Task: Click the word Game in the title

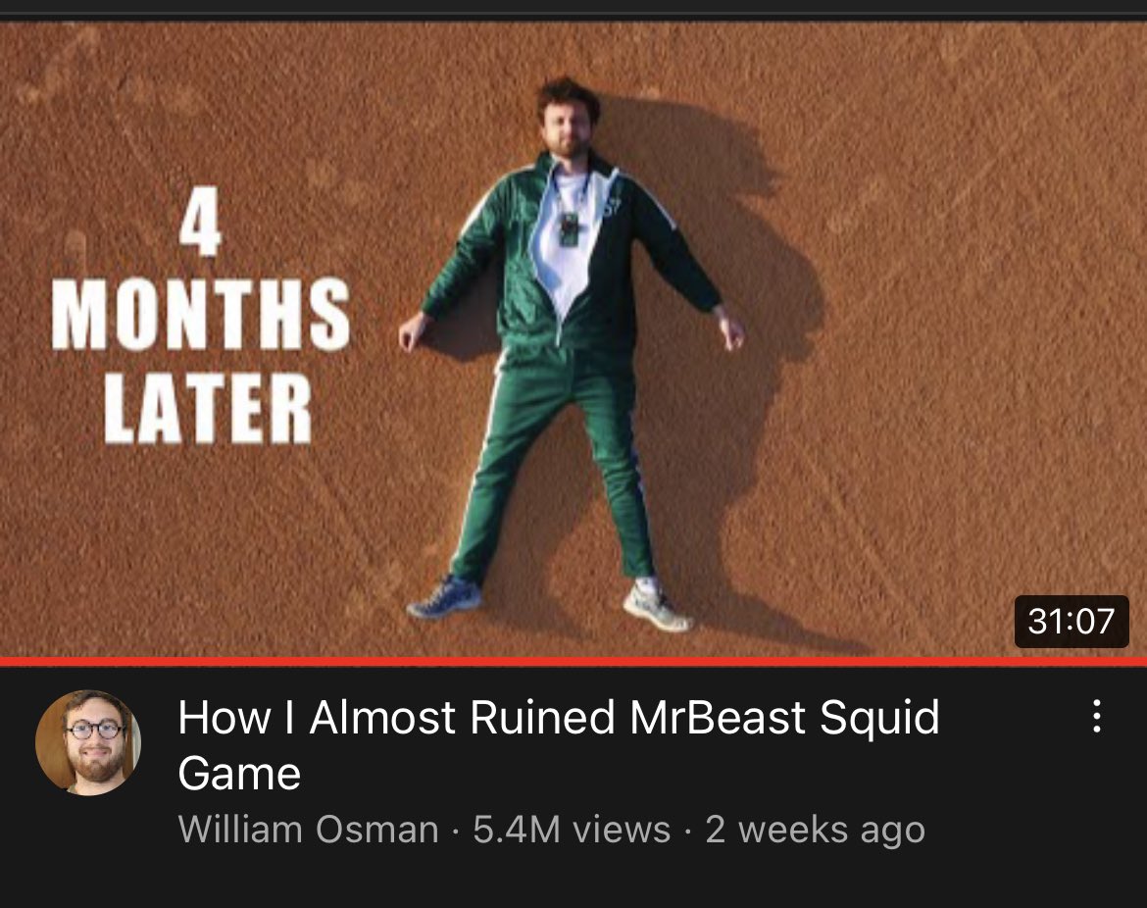Action: (x=239, y=774)
